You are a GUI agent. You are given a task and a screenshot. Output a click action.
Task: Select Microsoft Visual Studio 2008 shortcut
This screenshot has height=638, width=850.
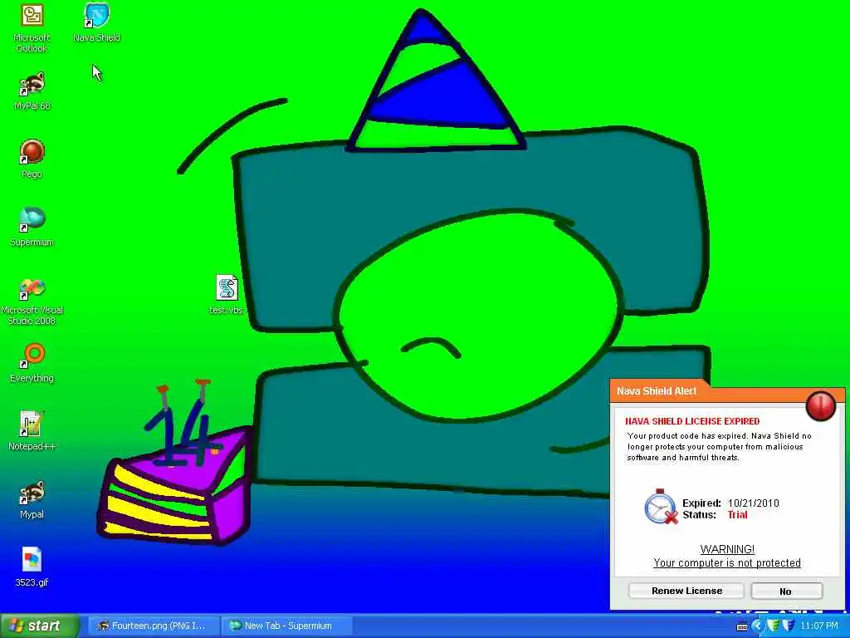tap(32, 301)
